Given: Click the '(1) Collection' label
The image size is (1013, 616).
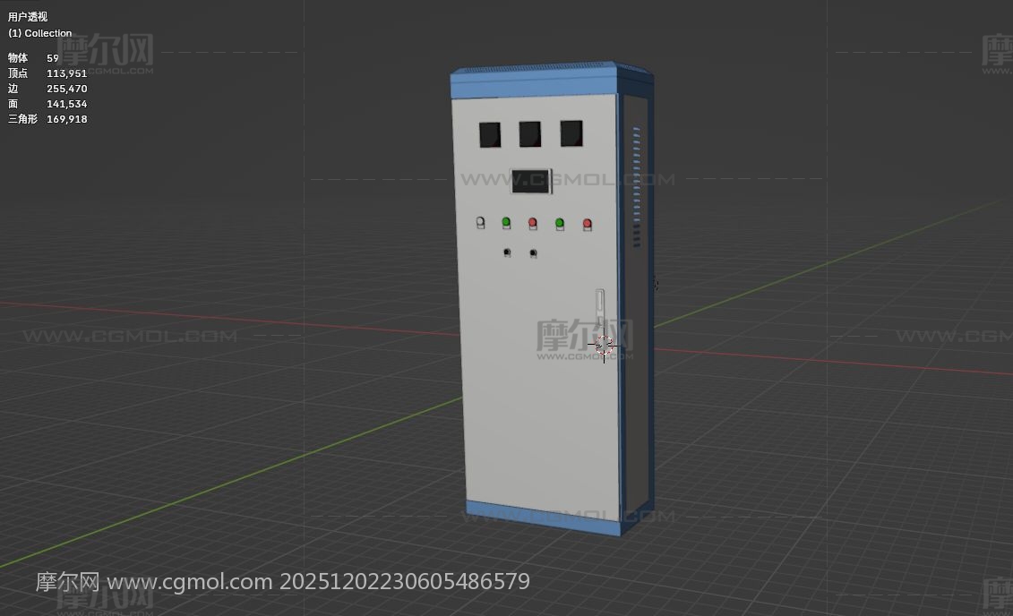Looking at the screenshot, I should pyautogui.click(x=40, y=33).
